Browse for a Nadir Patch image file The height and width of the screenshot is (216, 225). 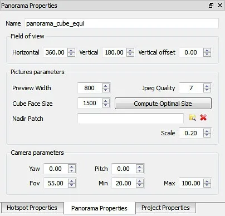193,117
